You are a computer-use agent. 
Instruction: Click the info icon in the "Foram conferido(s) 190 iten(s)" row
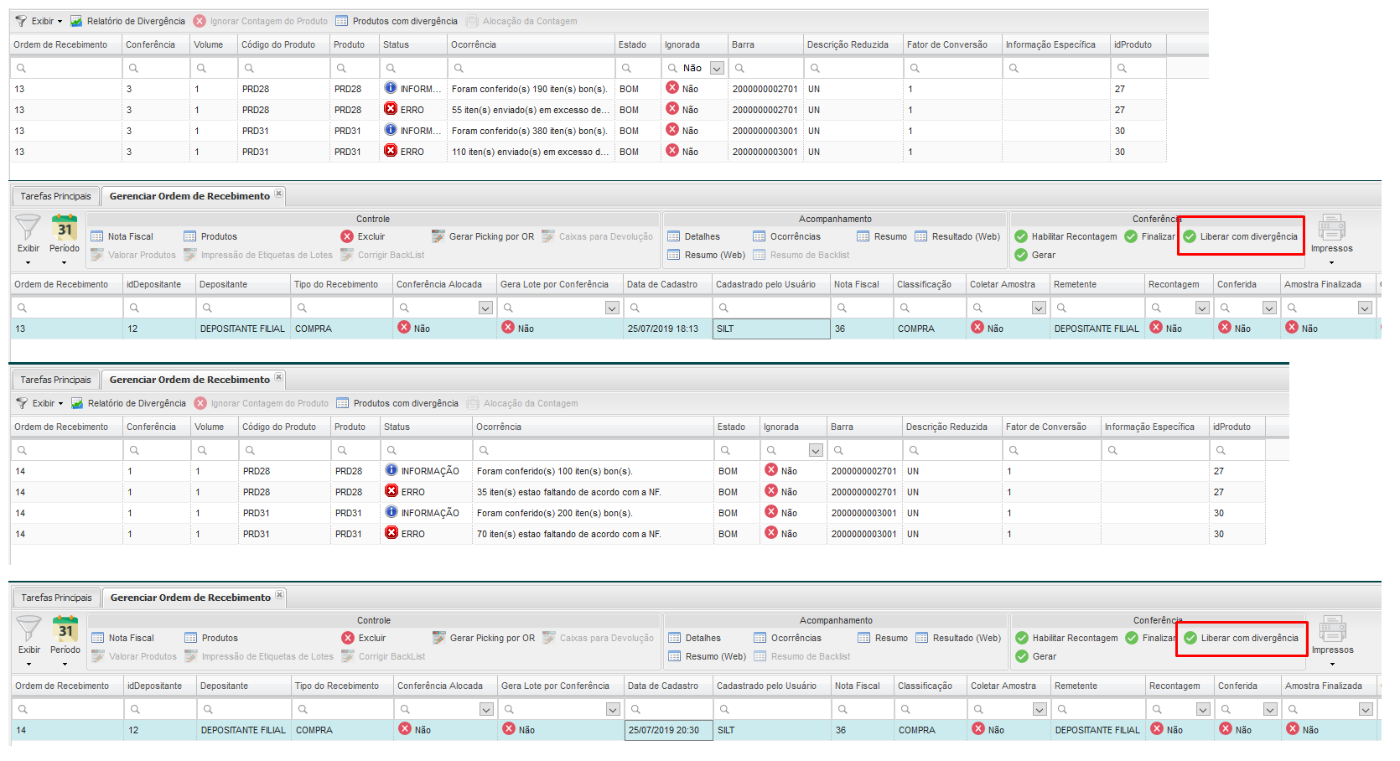(390, 88)
